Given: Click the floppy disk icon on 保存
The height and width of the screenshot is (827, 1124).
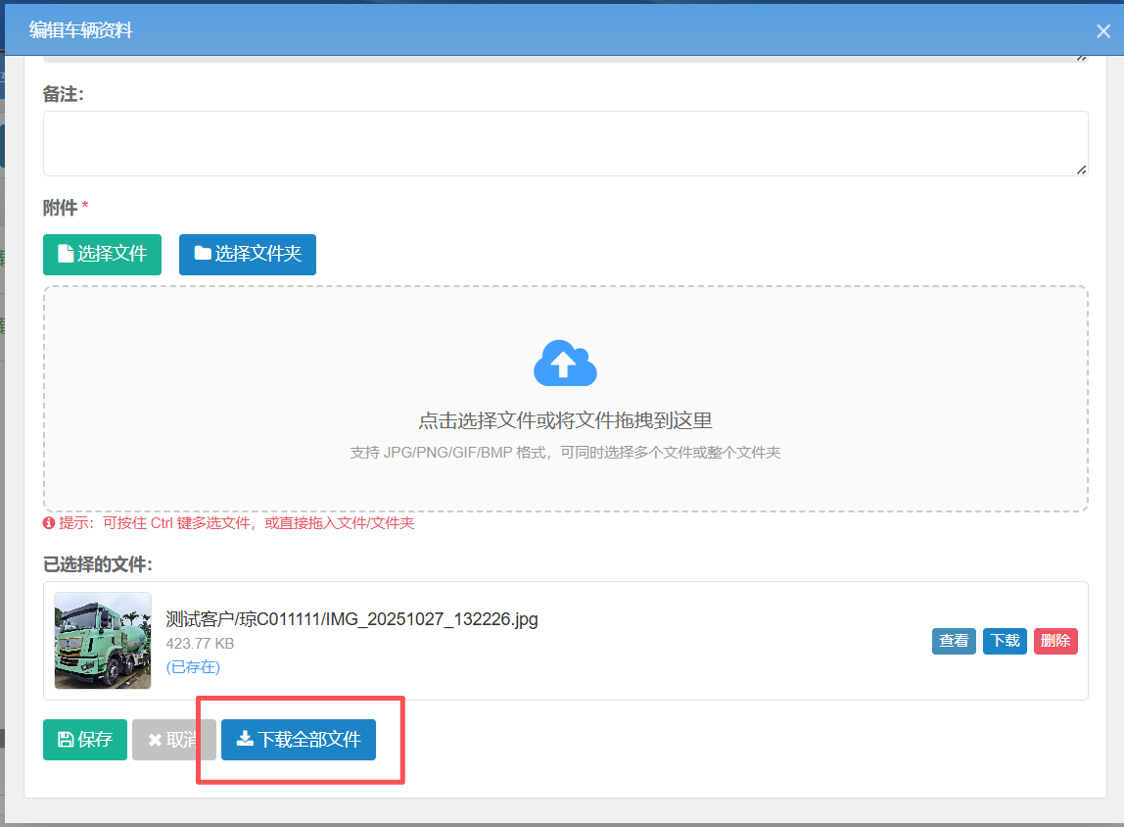Looking at the screenshot, I should coord(66,740).
